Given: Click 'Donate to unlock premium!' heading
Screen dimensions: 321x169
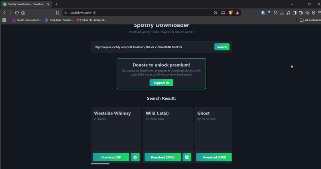Looking at the screenshot, I should [161, 65].
